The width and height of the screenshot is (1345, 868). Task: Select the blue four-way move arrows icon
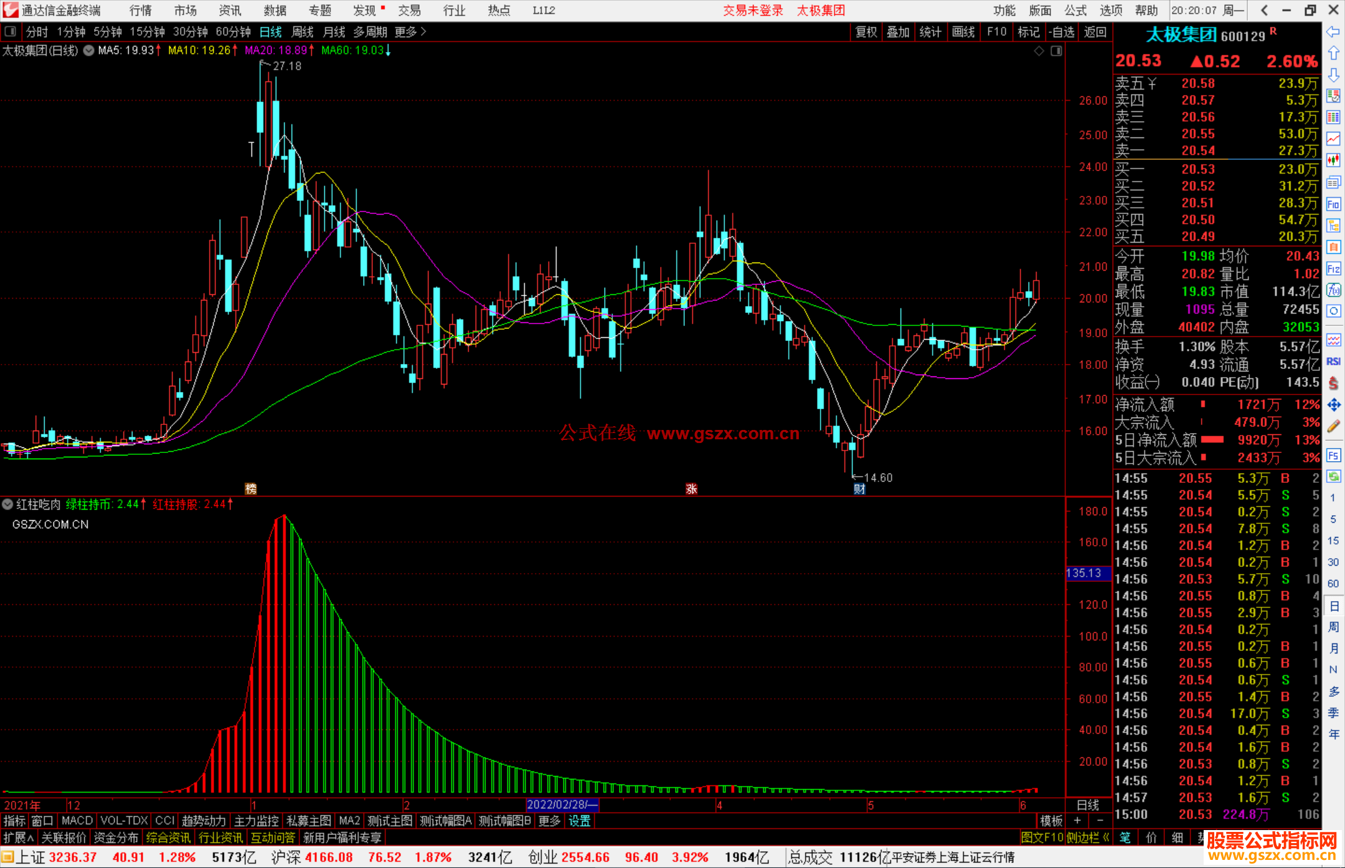pos(1333,405)
